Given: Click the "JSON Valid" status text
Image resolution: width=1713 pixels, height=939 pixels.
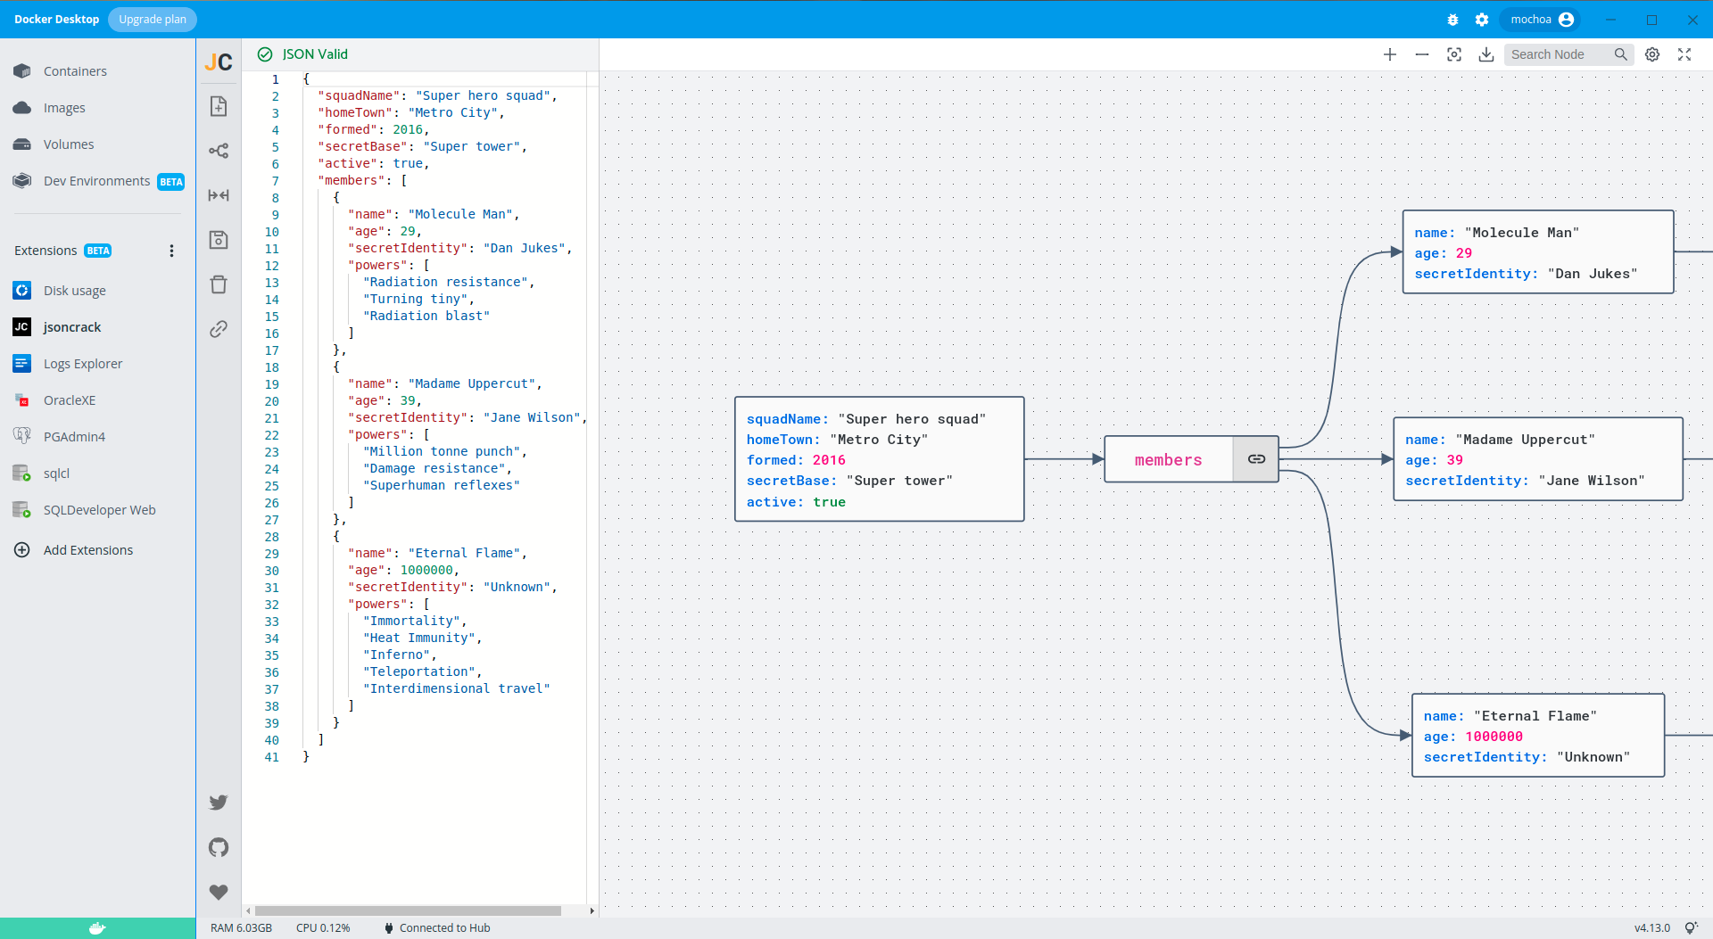Looking at the screenshot, I should [x=315, y=54].
